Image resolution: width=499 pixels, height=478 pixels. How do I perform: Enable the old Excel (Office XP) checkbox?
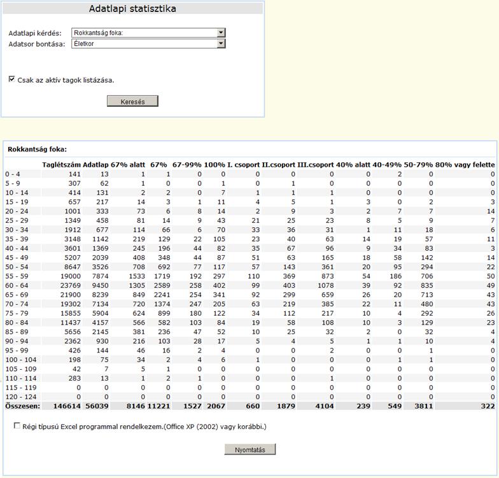17,426
